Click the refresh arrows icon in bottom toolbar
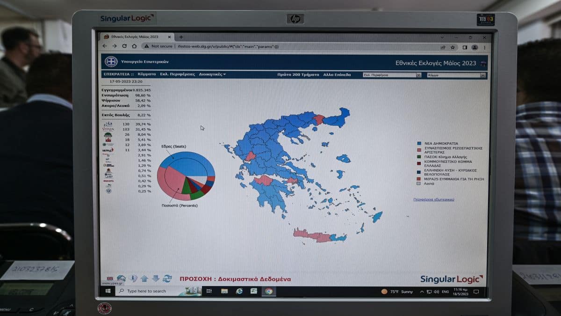The width and height of the screenshot is (561, 316). click(167, 279)
